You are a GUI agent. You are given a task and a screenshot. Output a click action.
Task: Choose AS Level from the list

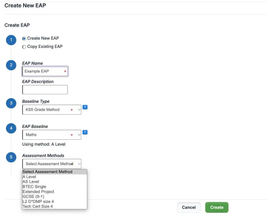pos(55,182)
